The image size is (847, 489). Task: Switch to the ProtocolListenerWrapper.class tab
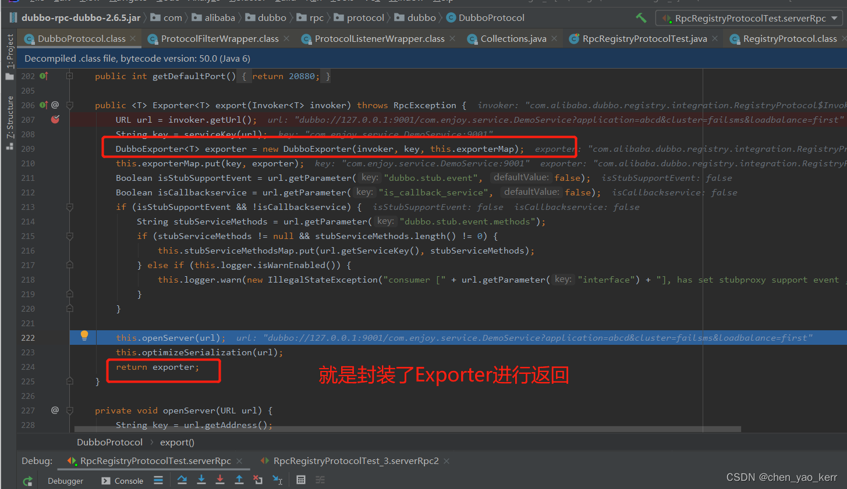(x=380, y=39)
